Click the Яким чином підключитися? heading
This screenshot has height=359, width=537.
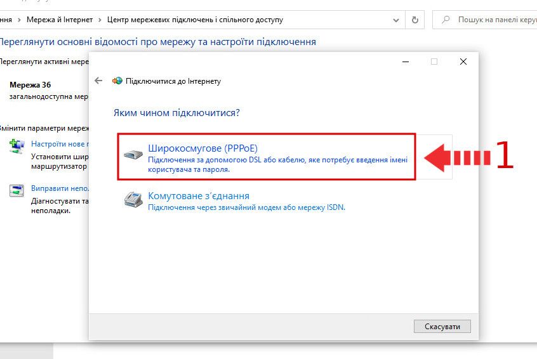click(176, 113)
